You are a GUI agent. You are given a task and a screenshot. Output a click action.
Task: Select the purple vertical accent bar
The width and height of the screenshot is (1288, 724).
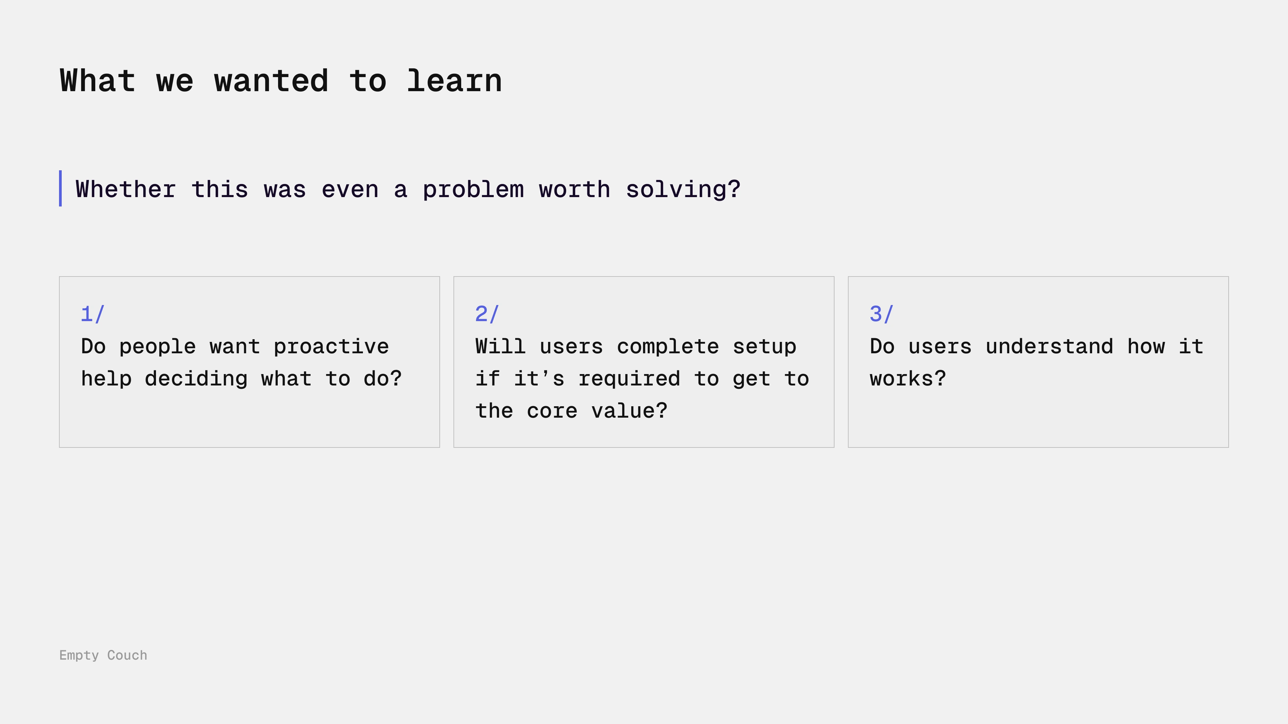click(60, 188)
